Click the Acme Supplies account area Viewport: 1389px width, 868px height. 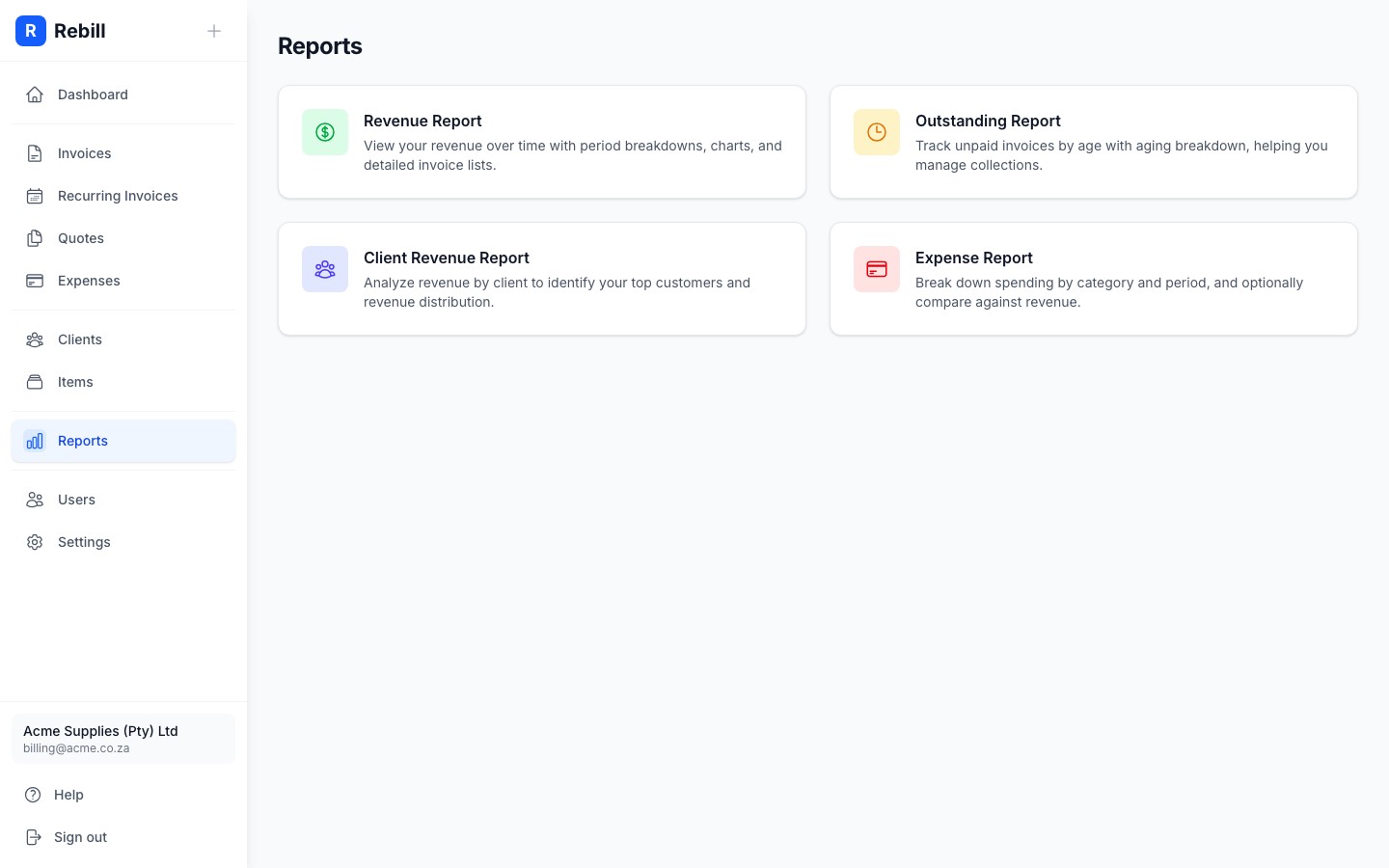[x=123, y=739]
